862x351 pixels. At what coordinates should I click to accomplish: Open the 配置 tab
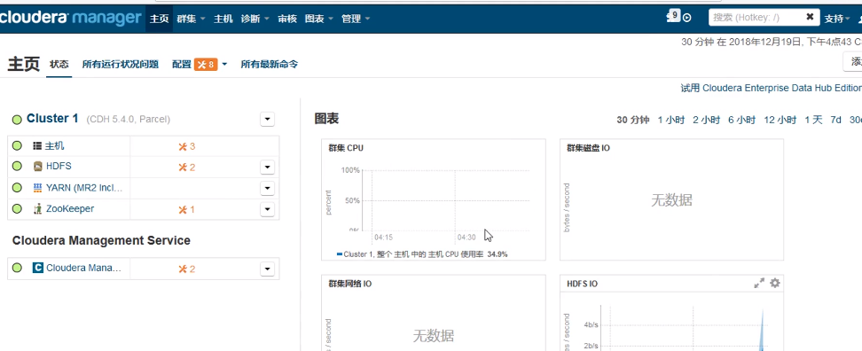[182, 65]
